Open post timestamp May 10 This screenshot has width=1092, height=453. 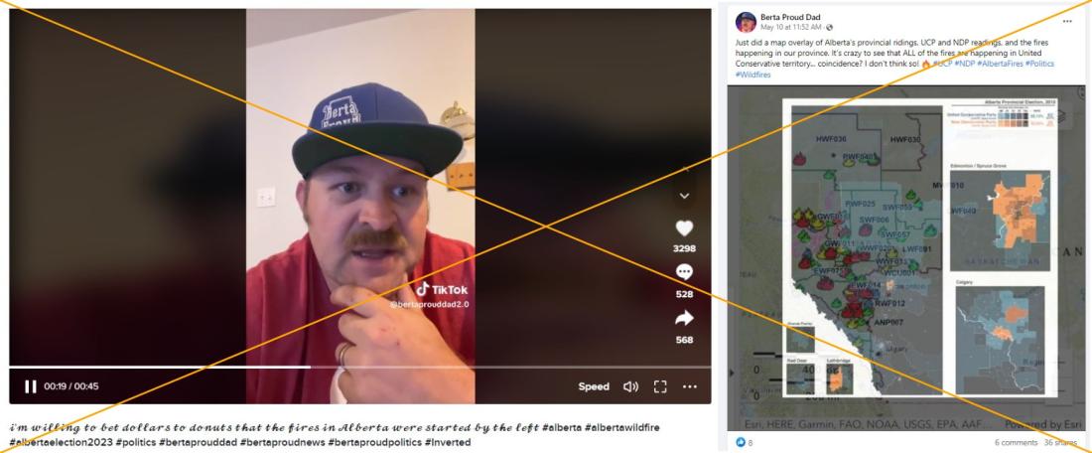791,27
